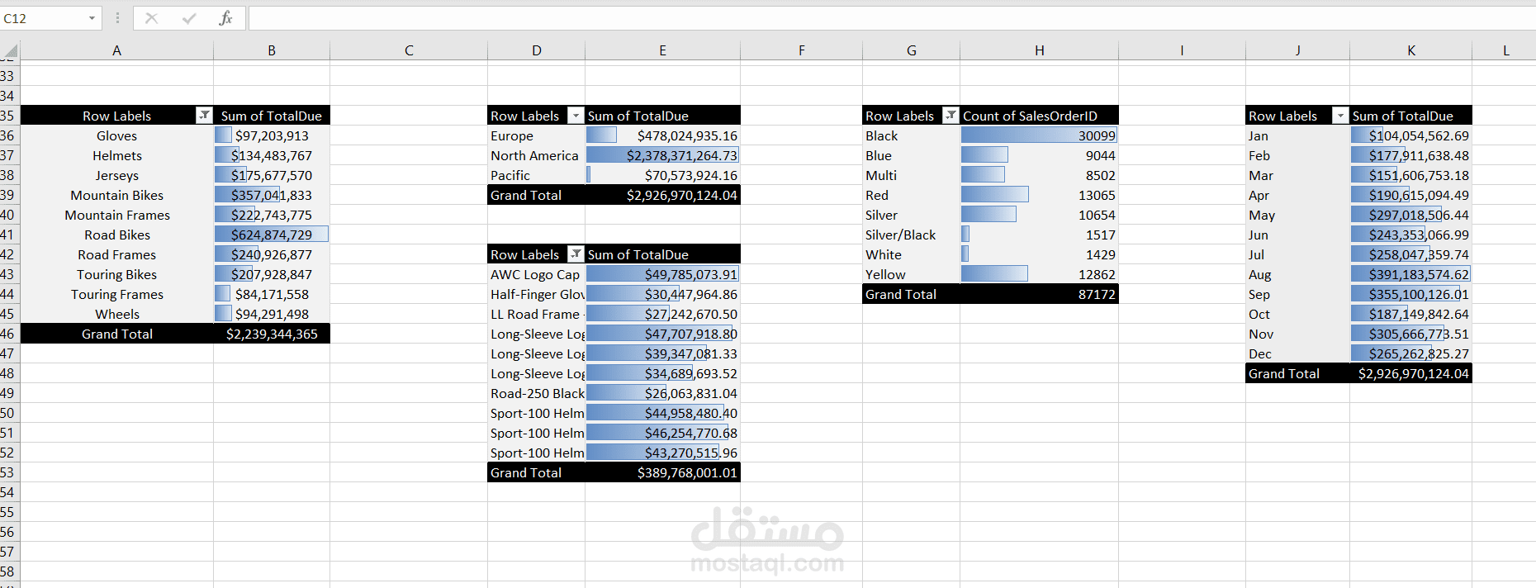Open Row Labels dropdown in region table
Image resolution: width=1536 pixels, height=588 pixels.
[576, 116]
